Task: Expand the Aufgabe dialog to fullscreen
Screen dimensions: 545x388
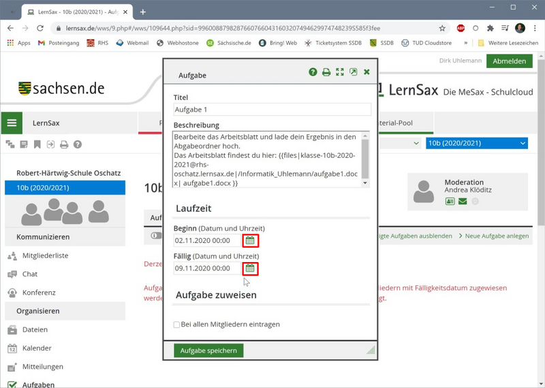Action: pyautogui.click(x=340, y=72)
